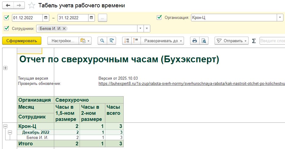Open the Отправить menu
The image size is (285, 149).
click(x=231, y=41)
